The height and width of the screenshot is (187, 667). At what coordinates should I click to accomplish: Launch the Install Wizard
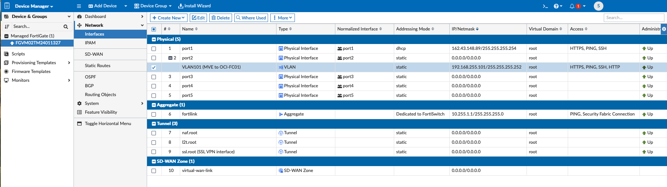click(x=195, y=6)
